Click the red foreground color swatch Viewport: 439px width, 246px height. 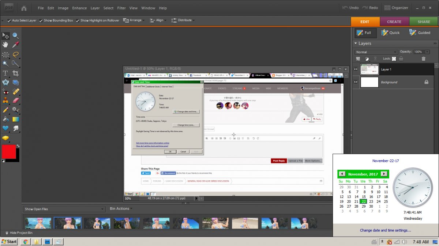click(8, 151)
